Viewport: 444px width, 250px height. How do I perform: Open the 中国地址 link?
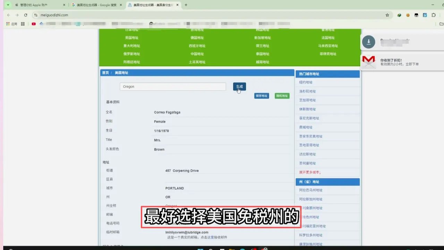(197, 54)
